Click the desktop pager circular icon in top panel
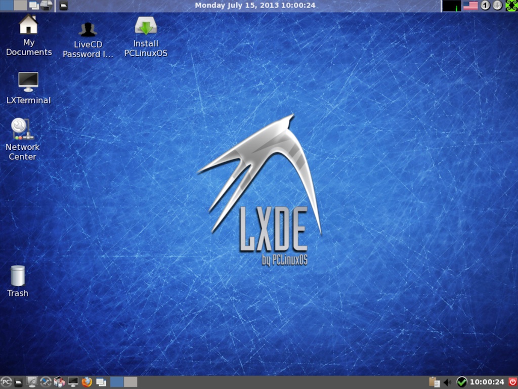This screenshot has height=389, width=518. [x=46, y=5]
